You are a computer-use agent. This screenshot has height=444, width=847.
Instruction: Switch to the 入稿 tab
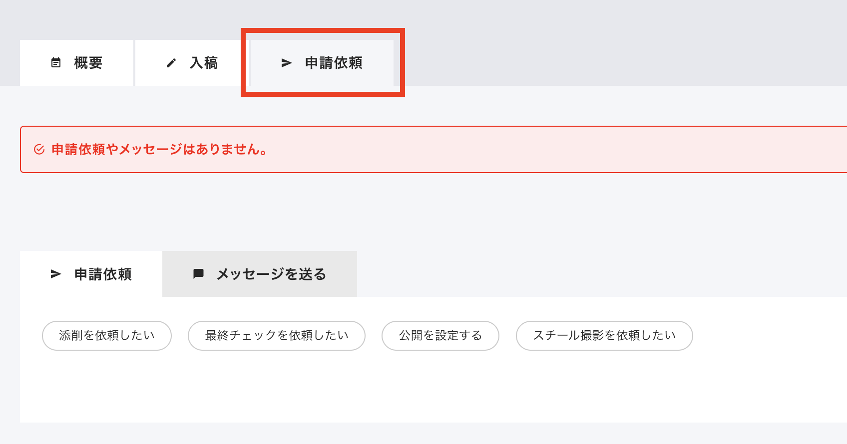click(204, 63)
